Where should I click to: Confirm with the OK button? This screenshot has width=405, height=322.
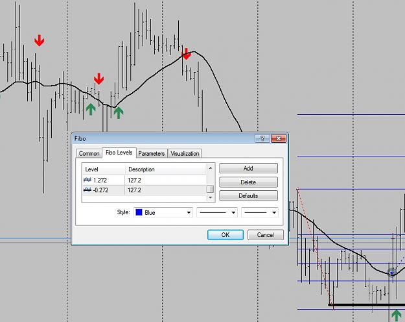point(226,235)
